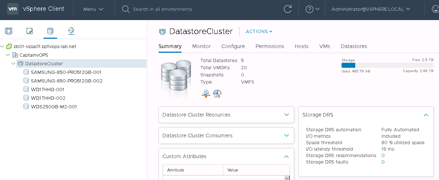This screenshot has width=439, height=180.
Task: Open the Hosts and Clusters inventory view
Action: coord(9,31)
